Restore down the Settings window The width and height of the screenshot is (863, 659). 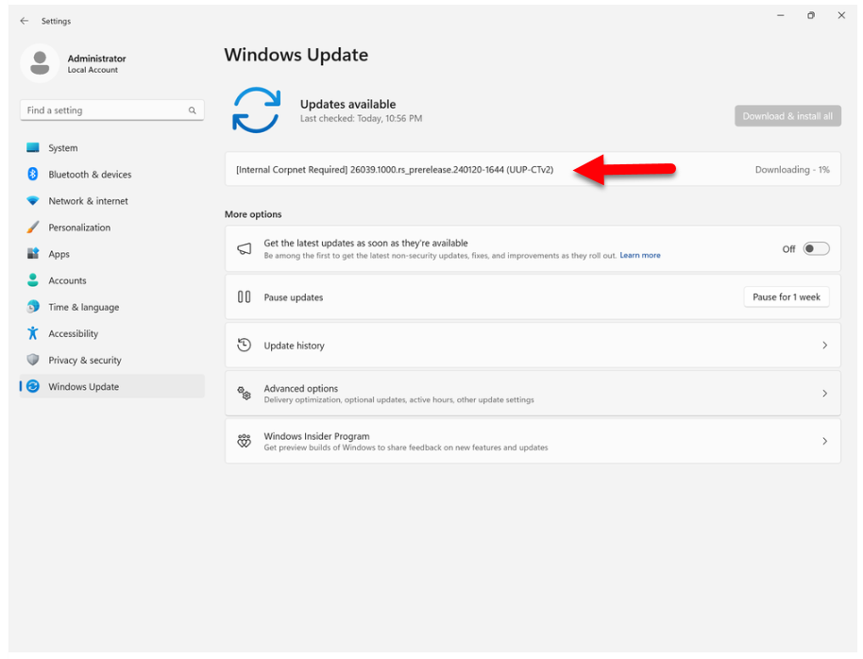811,15
